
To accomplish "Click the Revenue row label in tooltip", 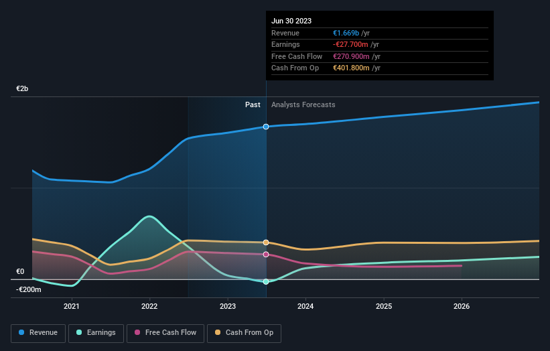I will pyautogui.click(x=285, y=33).
